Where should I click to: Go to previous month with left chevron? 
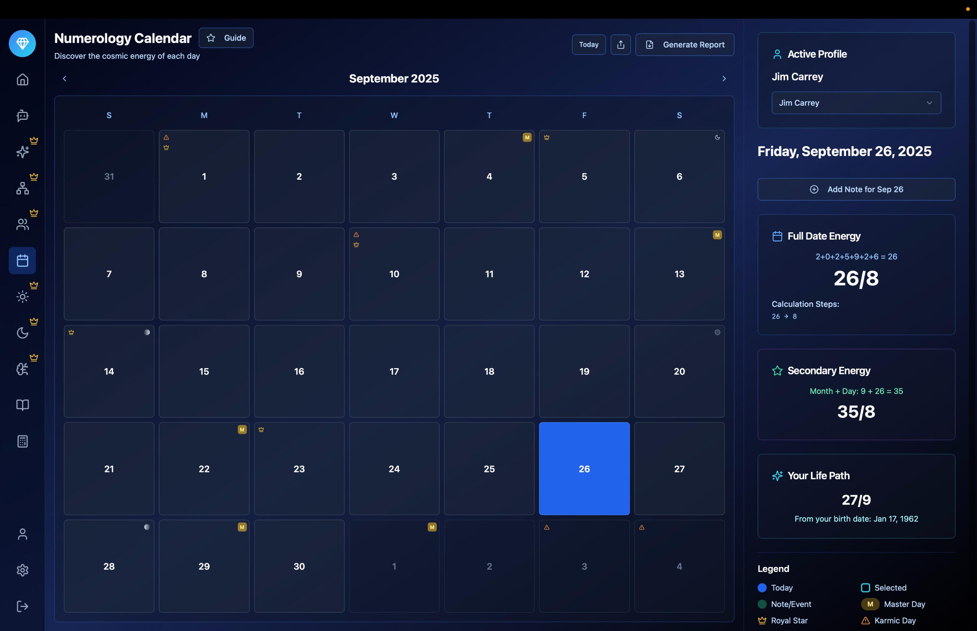pos(64,79)
